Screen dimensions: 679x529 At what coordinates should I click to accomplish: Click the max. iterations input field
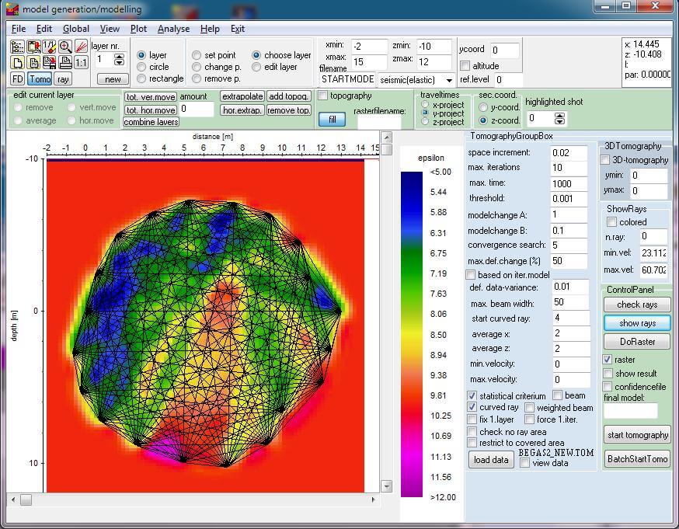[x=569, y=168]
